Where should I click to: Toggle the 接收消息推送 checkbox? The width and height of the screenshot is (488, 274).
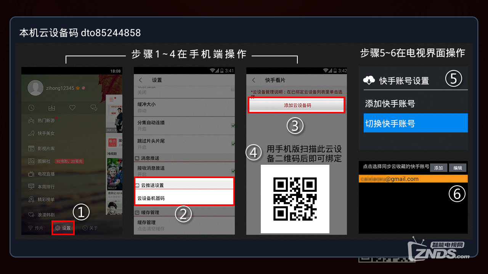click(x=233, y=171)
